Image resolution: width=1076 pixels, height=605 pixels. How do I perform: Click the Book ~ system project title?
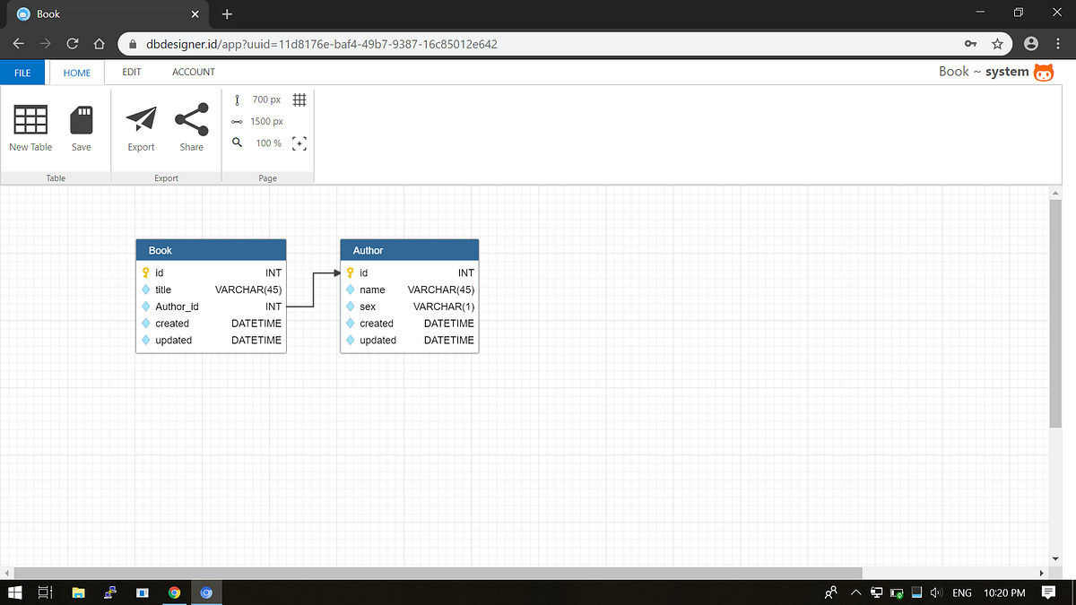984,72
